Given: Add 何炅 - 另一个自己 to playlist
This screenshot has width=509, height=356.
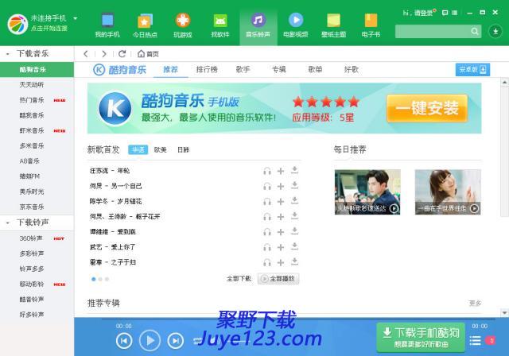Looking at the screenshot, I should click(x=281, y=186).
